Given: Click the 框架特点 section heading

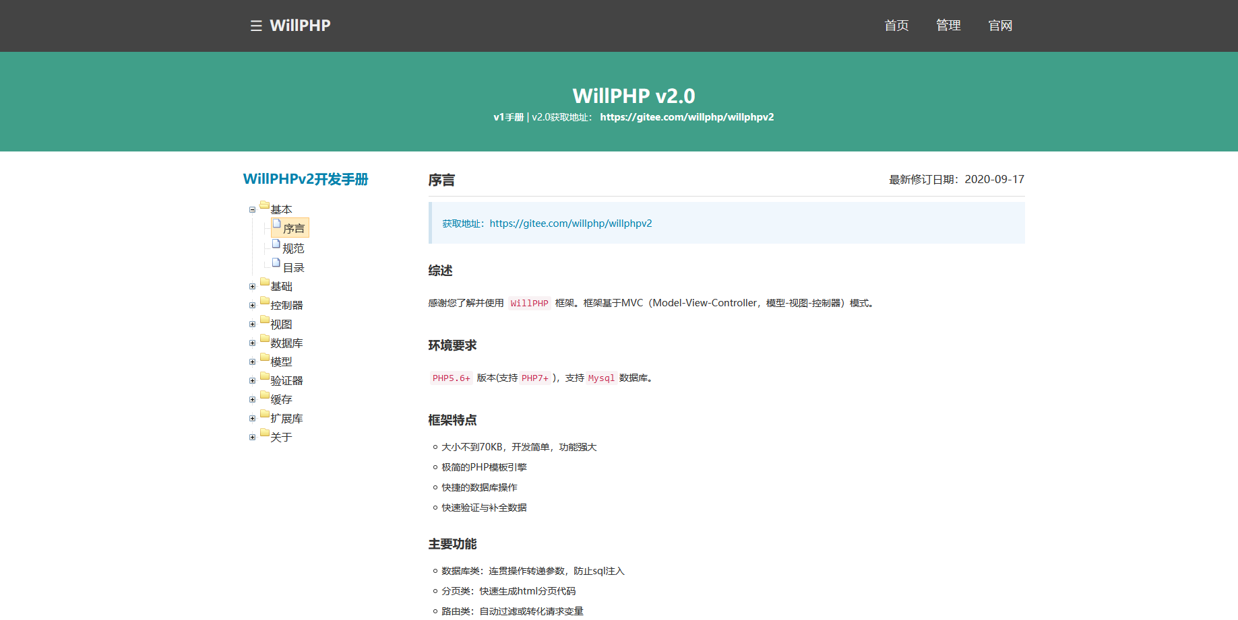Looking at the screenshot, I should click(x=452, y=420).
